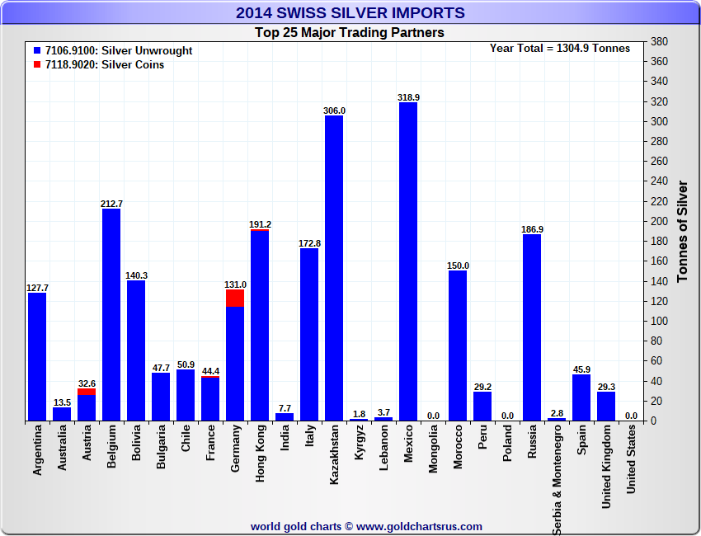Click the '2.8' value above Serbia & Montenegro
The width and height of the screenshot is (701, 536).
pyautogui.click(x=557, y=413)
